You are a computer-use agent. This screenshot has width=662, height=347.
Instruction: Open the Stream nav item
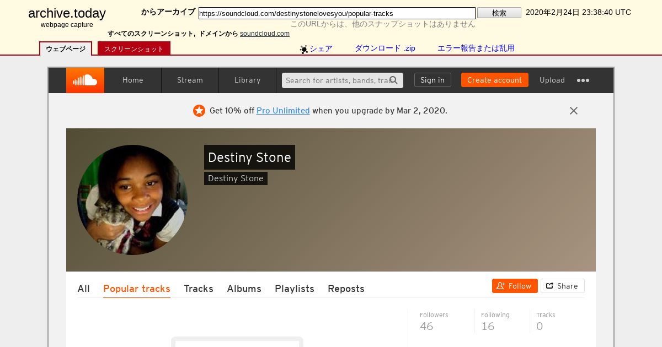click(x=190, y=80)
